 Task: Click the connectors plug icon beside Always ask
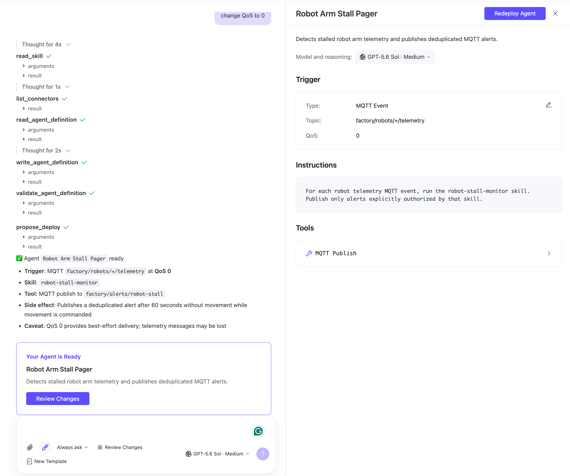[x=45, y=447]
